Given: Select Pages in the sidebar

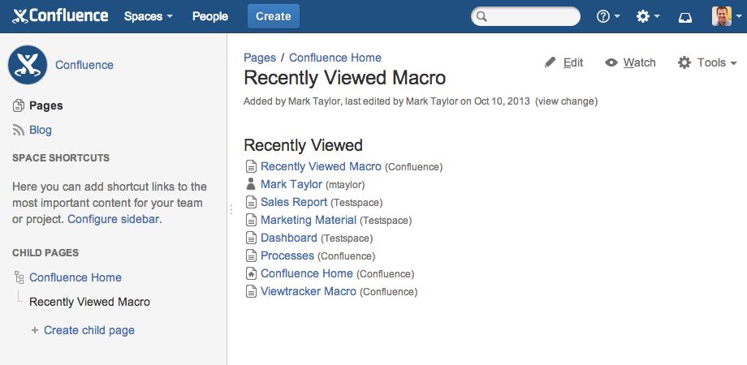Looking at the screenshot, I should pyautogui.click(x=45, y=105).
